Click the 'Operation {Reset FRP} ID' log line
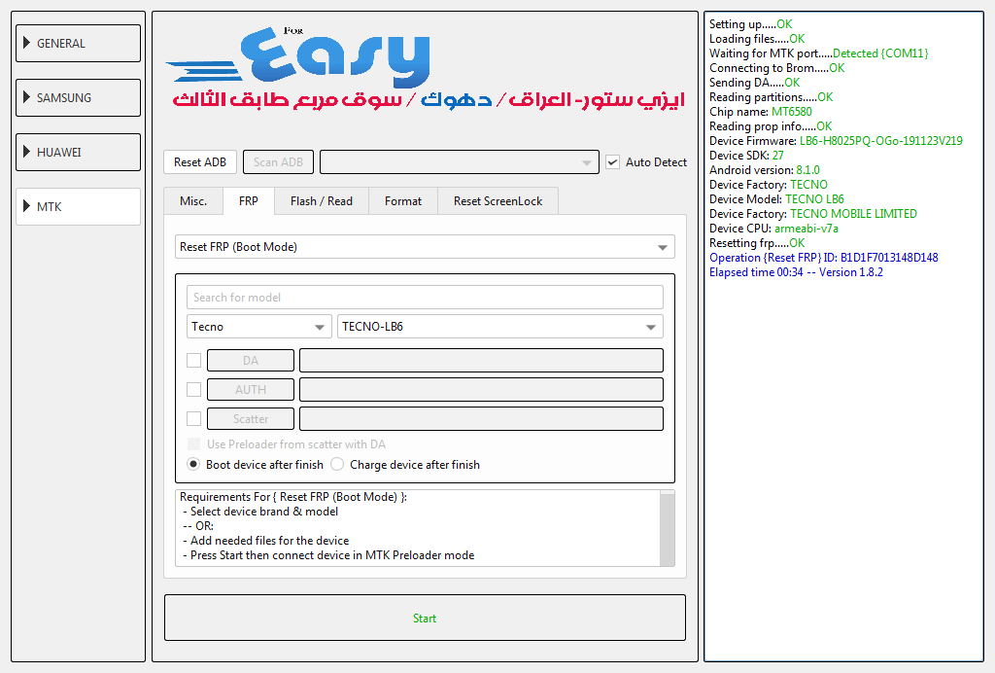995x673 pixels. pos(824,258)
